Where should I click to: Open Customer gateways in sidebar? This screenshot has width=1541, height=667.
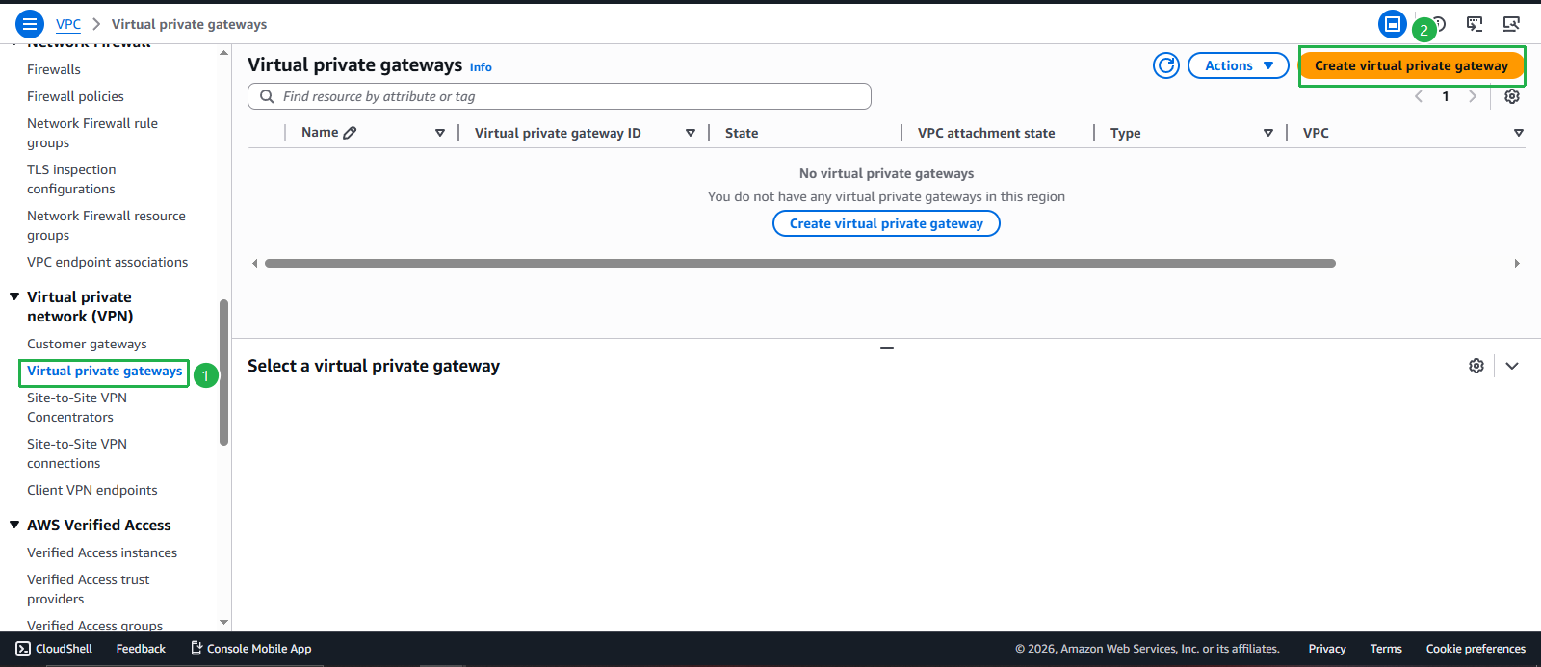[87, 344]
